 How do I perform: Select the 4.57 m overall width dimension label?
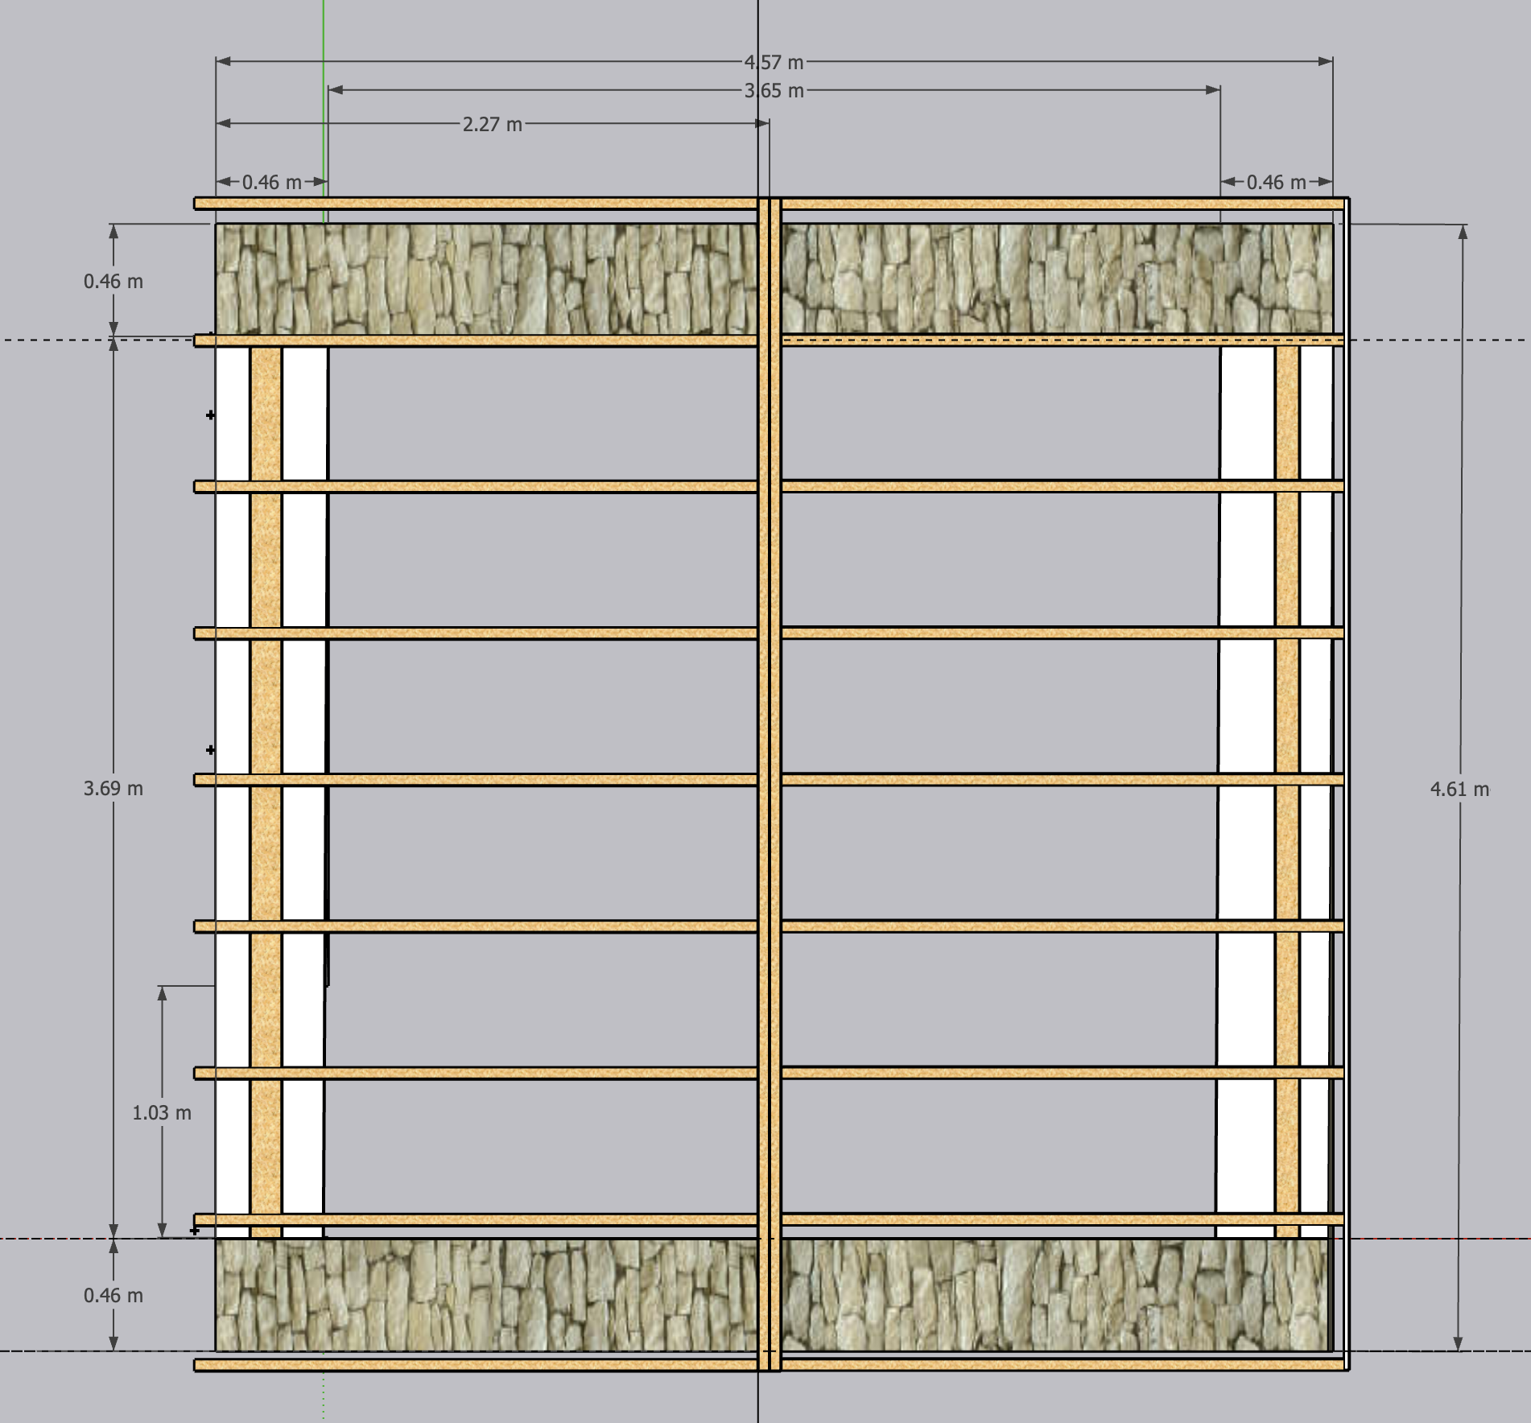[774, 62]
